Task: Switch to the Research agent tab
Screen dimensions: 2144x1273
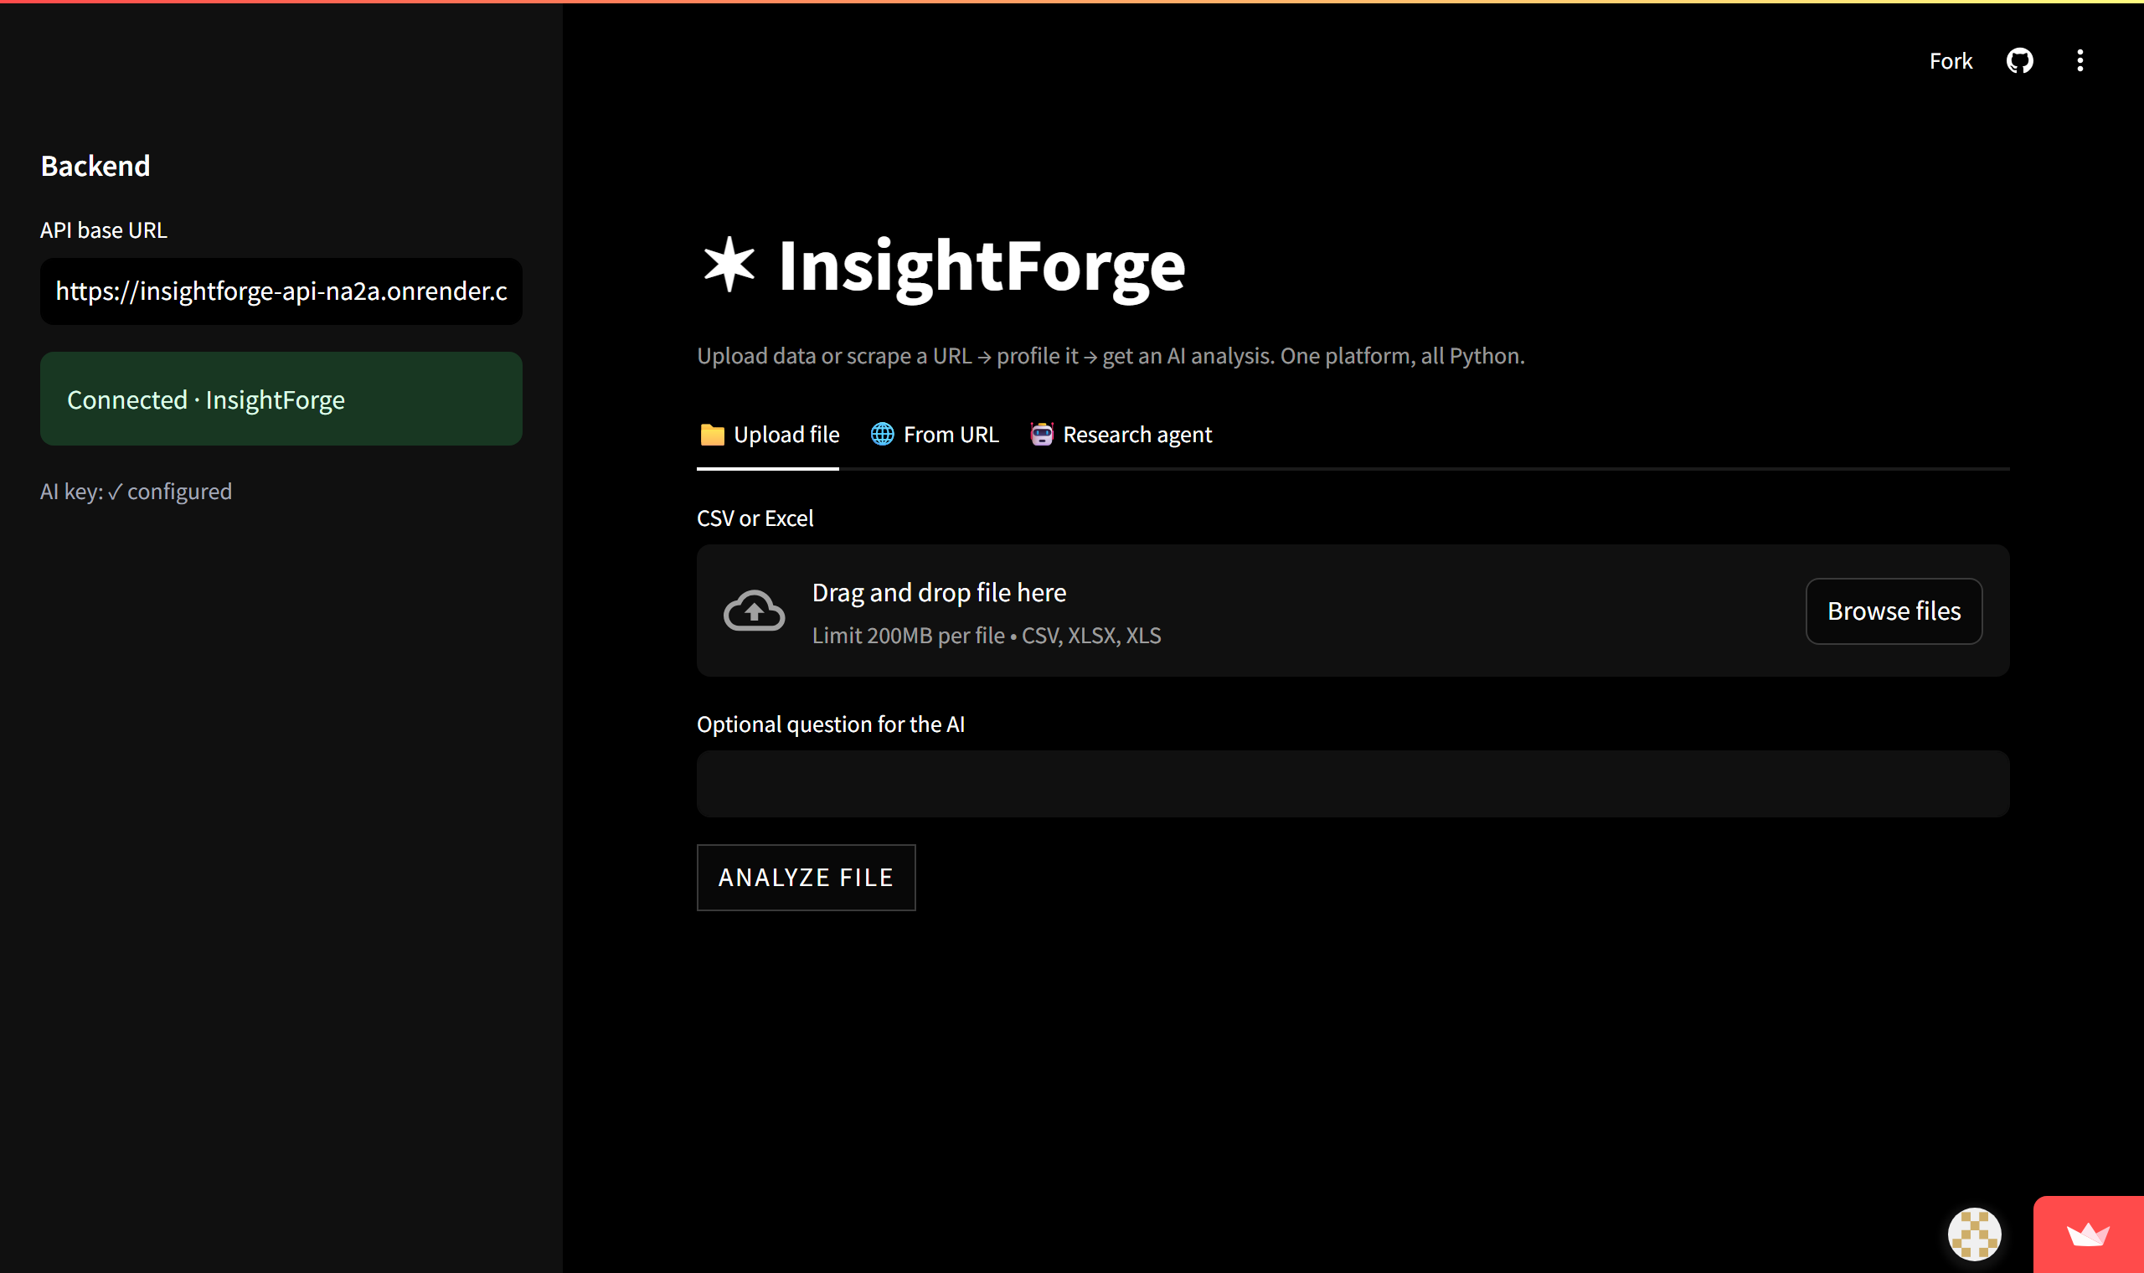Action: click(1121, 435)
